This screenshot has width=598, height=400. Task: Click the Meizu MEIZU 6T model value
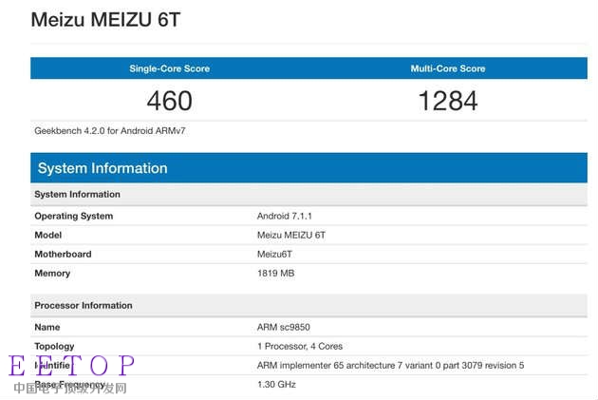pos(291,235)
